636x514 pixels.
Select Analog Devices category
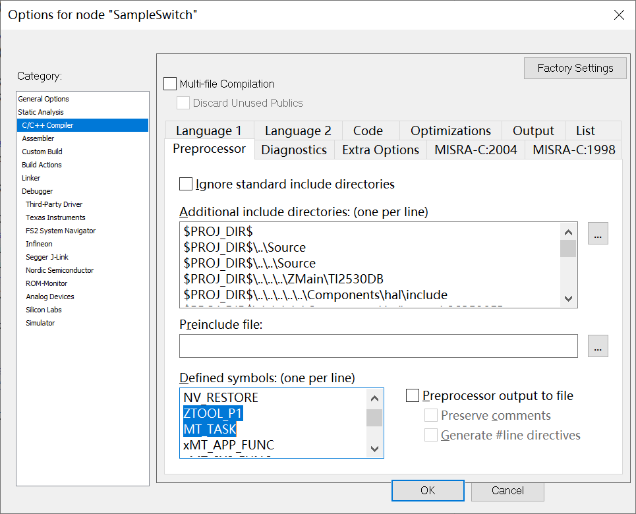83,297
